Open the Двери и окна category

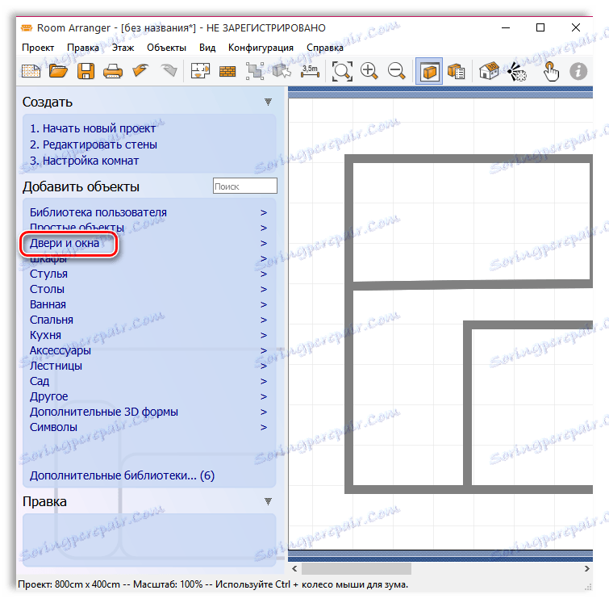tap(65, 243)
